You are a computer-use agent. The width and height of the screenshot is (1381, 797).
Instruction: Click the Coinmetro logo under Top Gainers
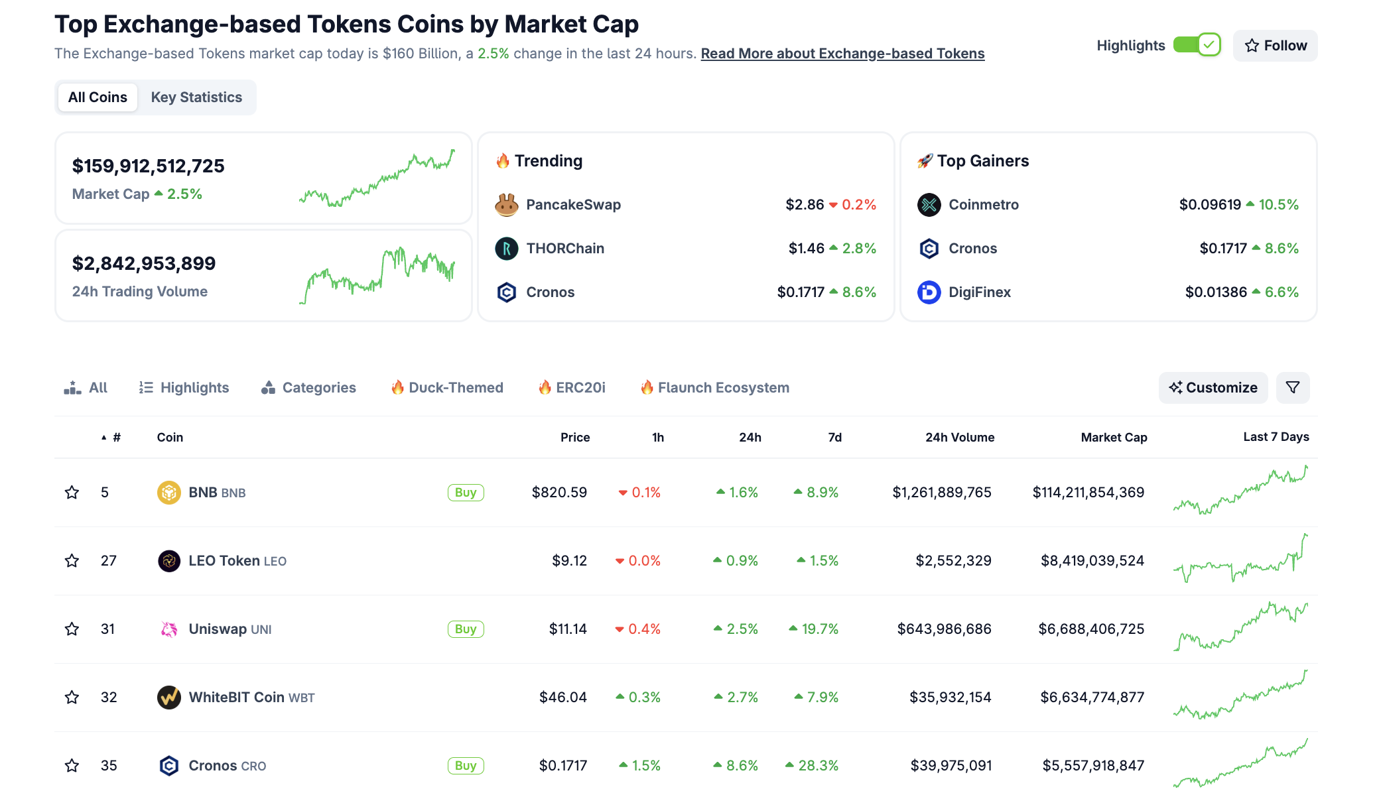(x=929, y=204)
